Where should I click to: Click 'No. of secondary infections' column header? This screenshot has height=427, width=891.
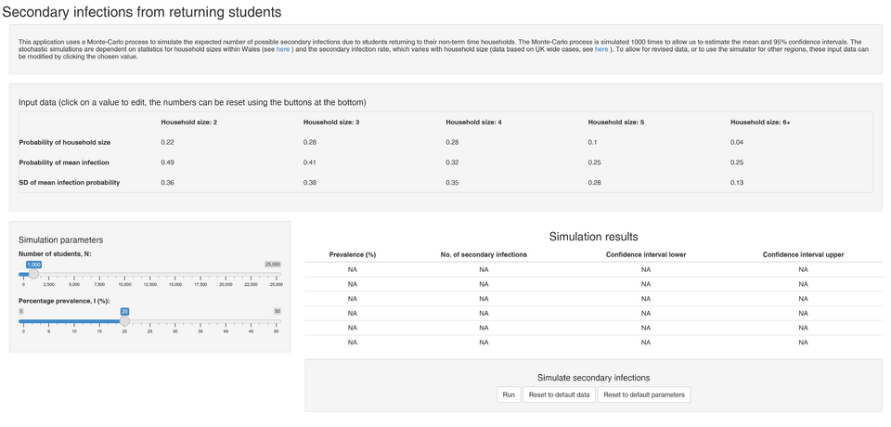[x=484, y=254]
